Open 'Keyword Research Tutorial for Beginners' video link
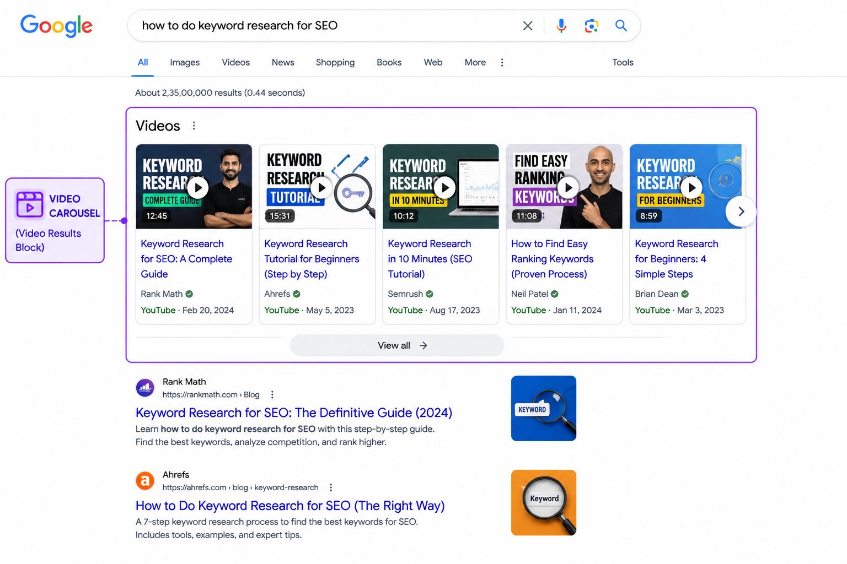Screen dimensions: 847x564 pos(312,259)
